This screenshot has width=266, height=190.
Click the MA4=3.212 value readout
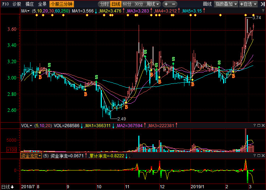point(166,11)
